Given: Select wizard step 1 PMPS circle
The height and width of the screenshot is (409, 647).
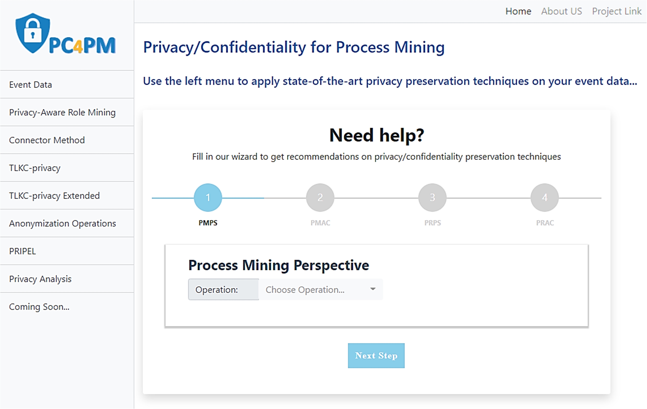Looking at the screenshot, I should (x=208, y=198).
